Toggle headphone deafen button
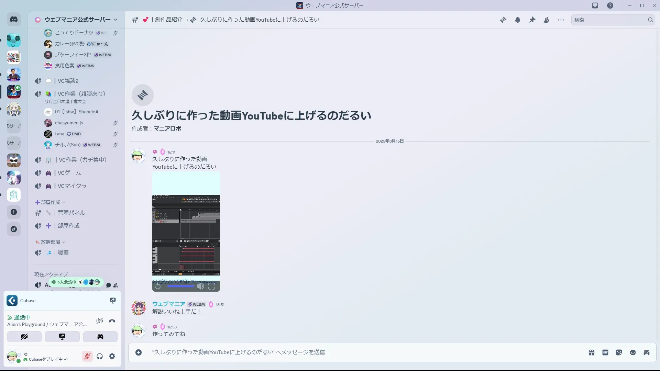 point(100,356)
